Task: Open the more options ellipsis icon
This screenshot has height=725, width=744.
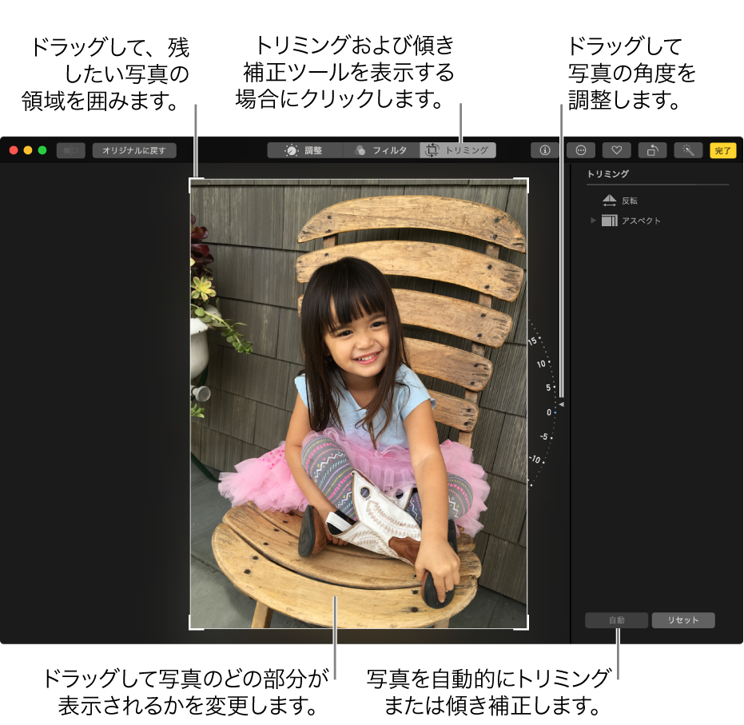Action: click(581, 149)
